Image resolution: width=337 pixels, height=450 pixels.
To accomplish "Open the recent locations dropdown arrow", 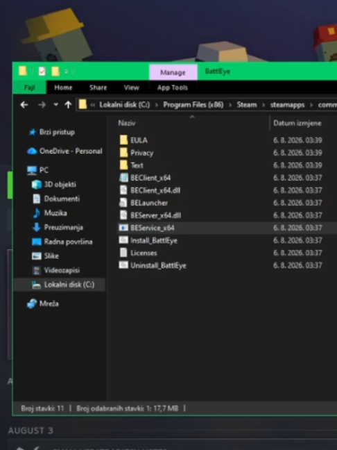I will pyautogui.click(x=56, y=105).
